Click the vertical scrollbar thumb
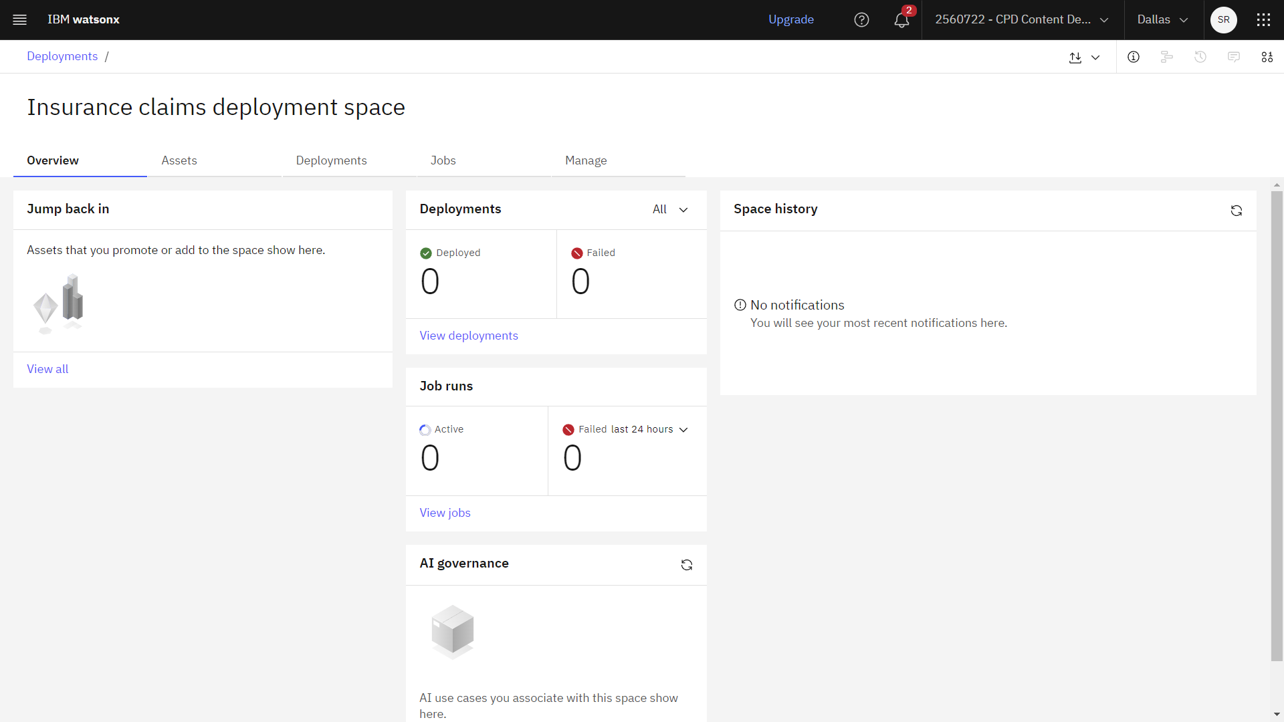Screen dimensions: 1284x722 pyautogui.click(x=1277, y=425)
